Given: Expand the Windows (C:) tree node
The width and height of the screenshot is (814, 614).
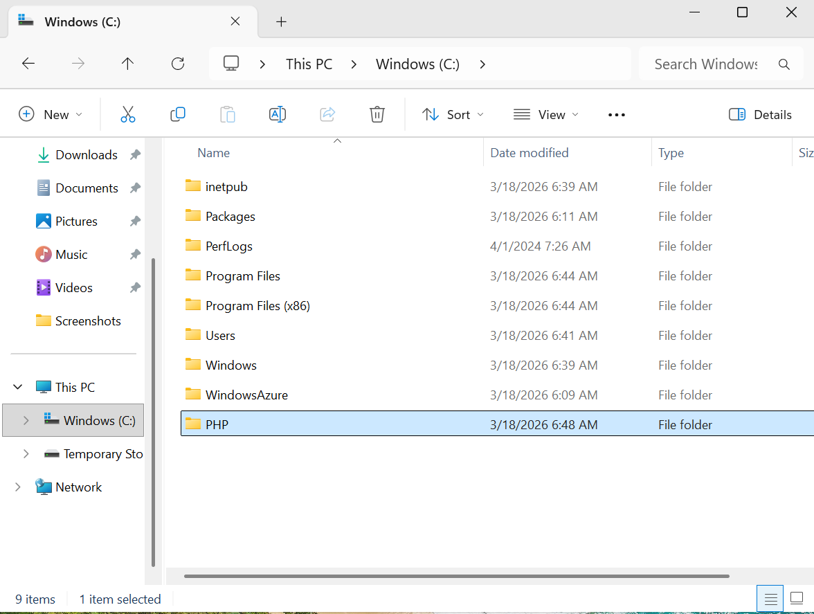Looking at the screenshot, I should pos(26,420).
